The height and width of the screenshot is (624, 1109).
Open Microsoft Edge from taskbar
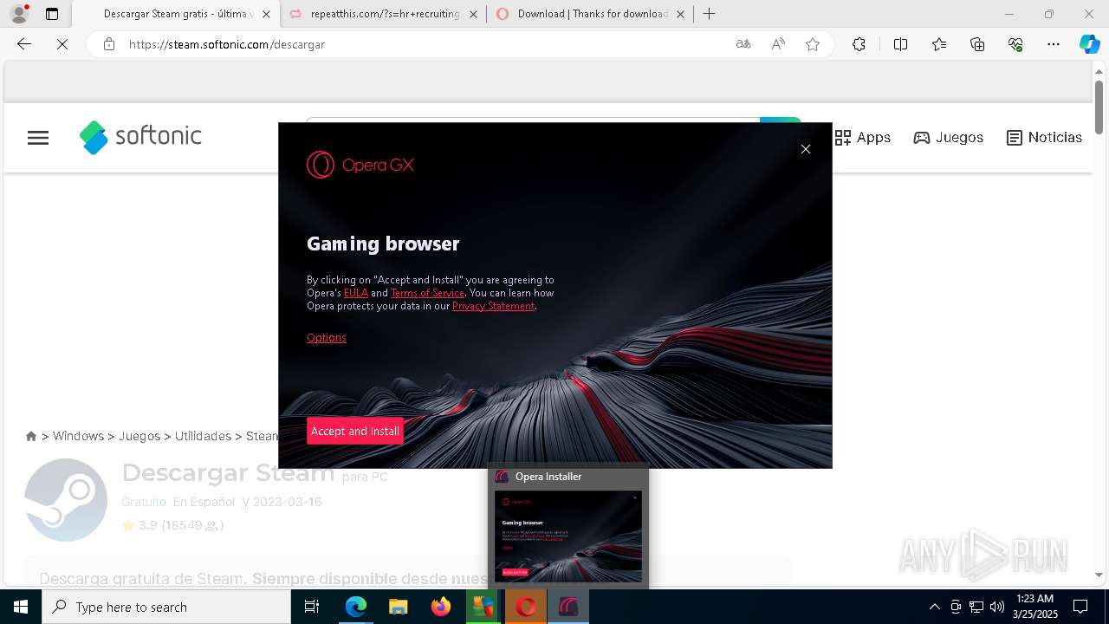[356, 607]
